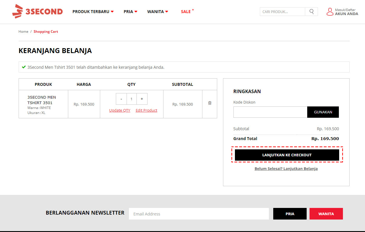
Task: Click the account user icon
Action: point(330,12)
